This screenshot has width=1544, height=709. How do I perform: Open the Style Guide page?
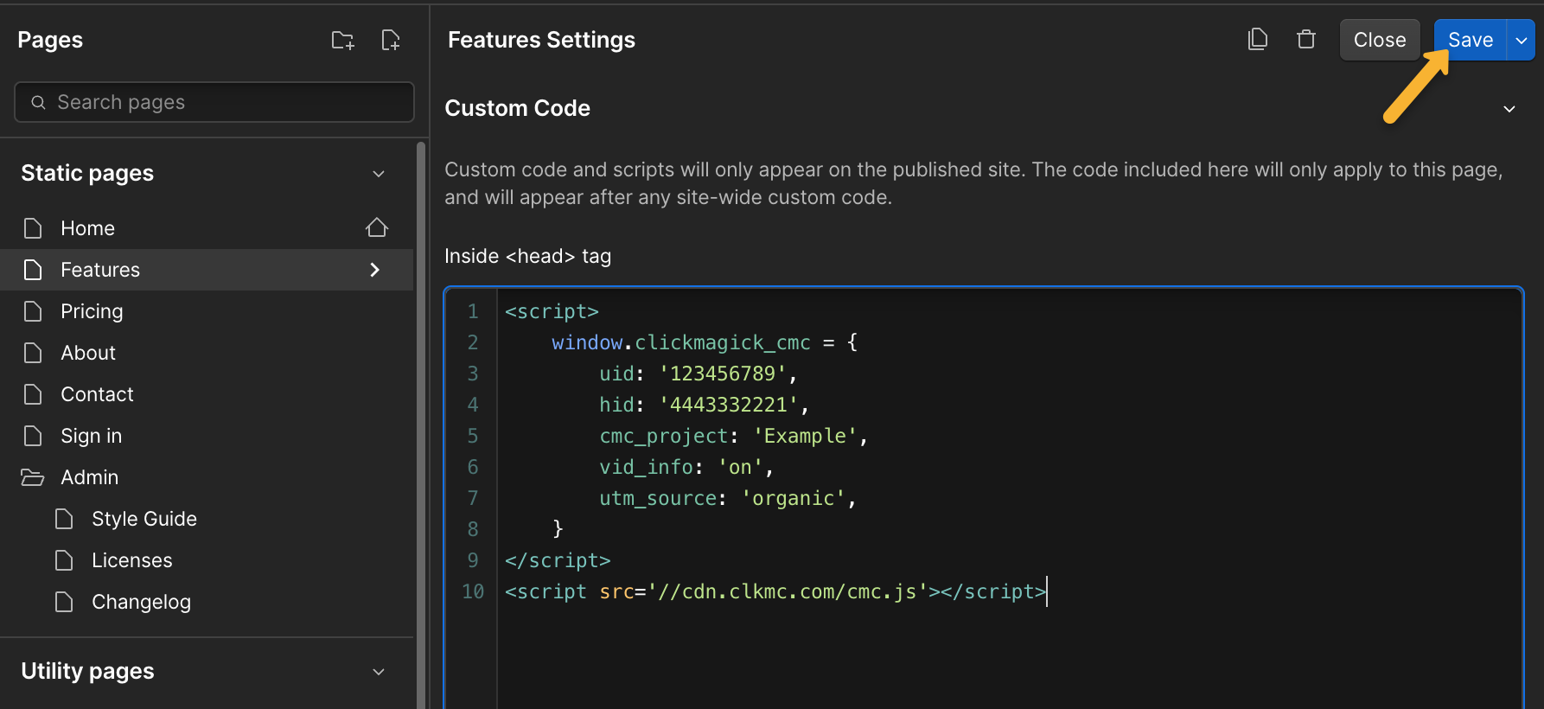tap(144, 519)
